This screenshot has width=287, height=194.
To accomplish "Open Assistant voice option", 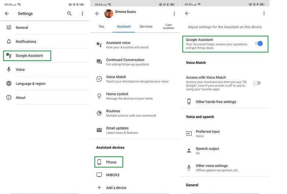I will 135,45.
